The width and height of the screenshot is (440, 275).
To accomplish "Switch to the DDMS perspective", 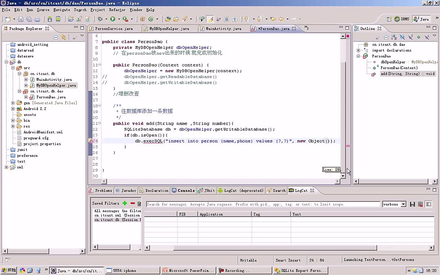I will point(402,19).
